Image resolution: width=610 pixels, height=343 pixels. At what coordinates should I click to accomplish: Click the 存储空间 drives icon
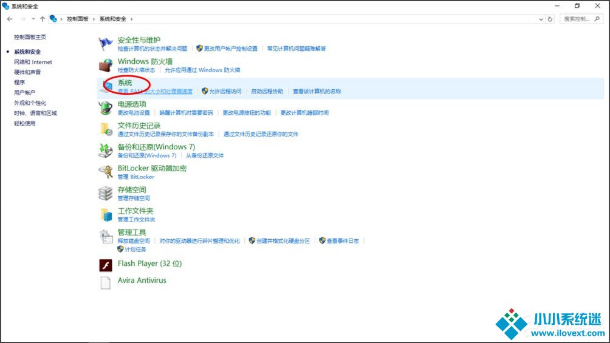[106, 193]
